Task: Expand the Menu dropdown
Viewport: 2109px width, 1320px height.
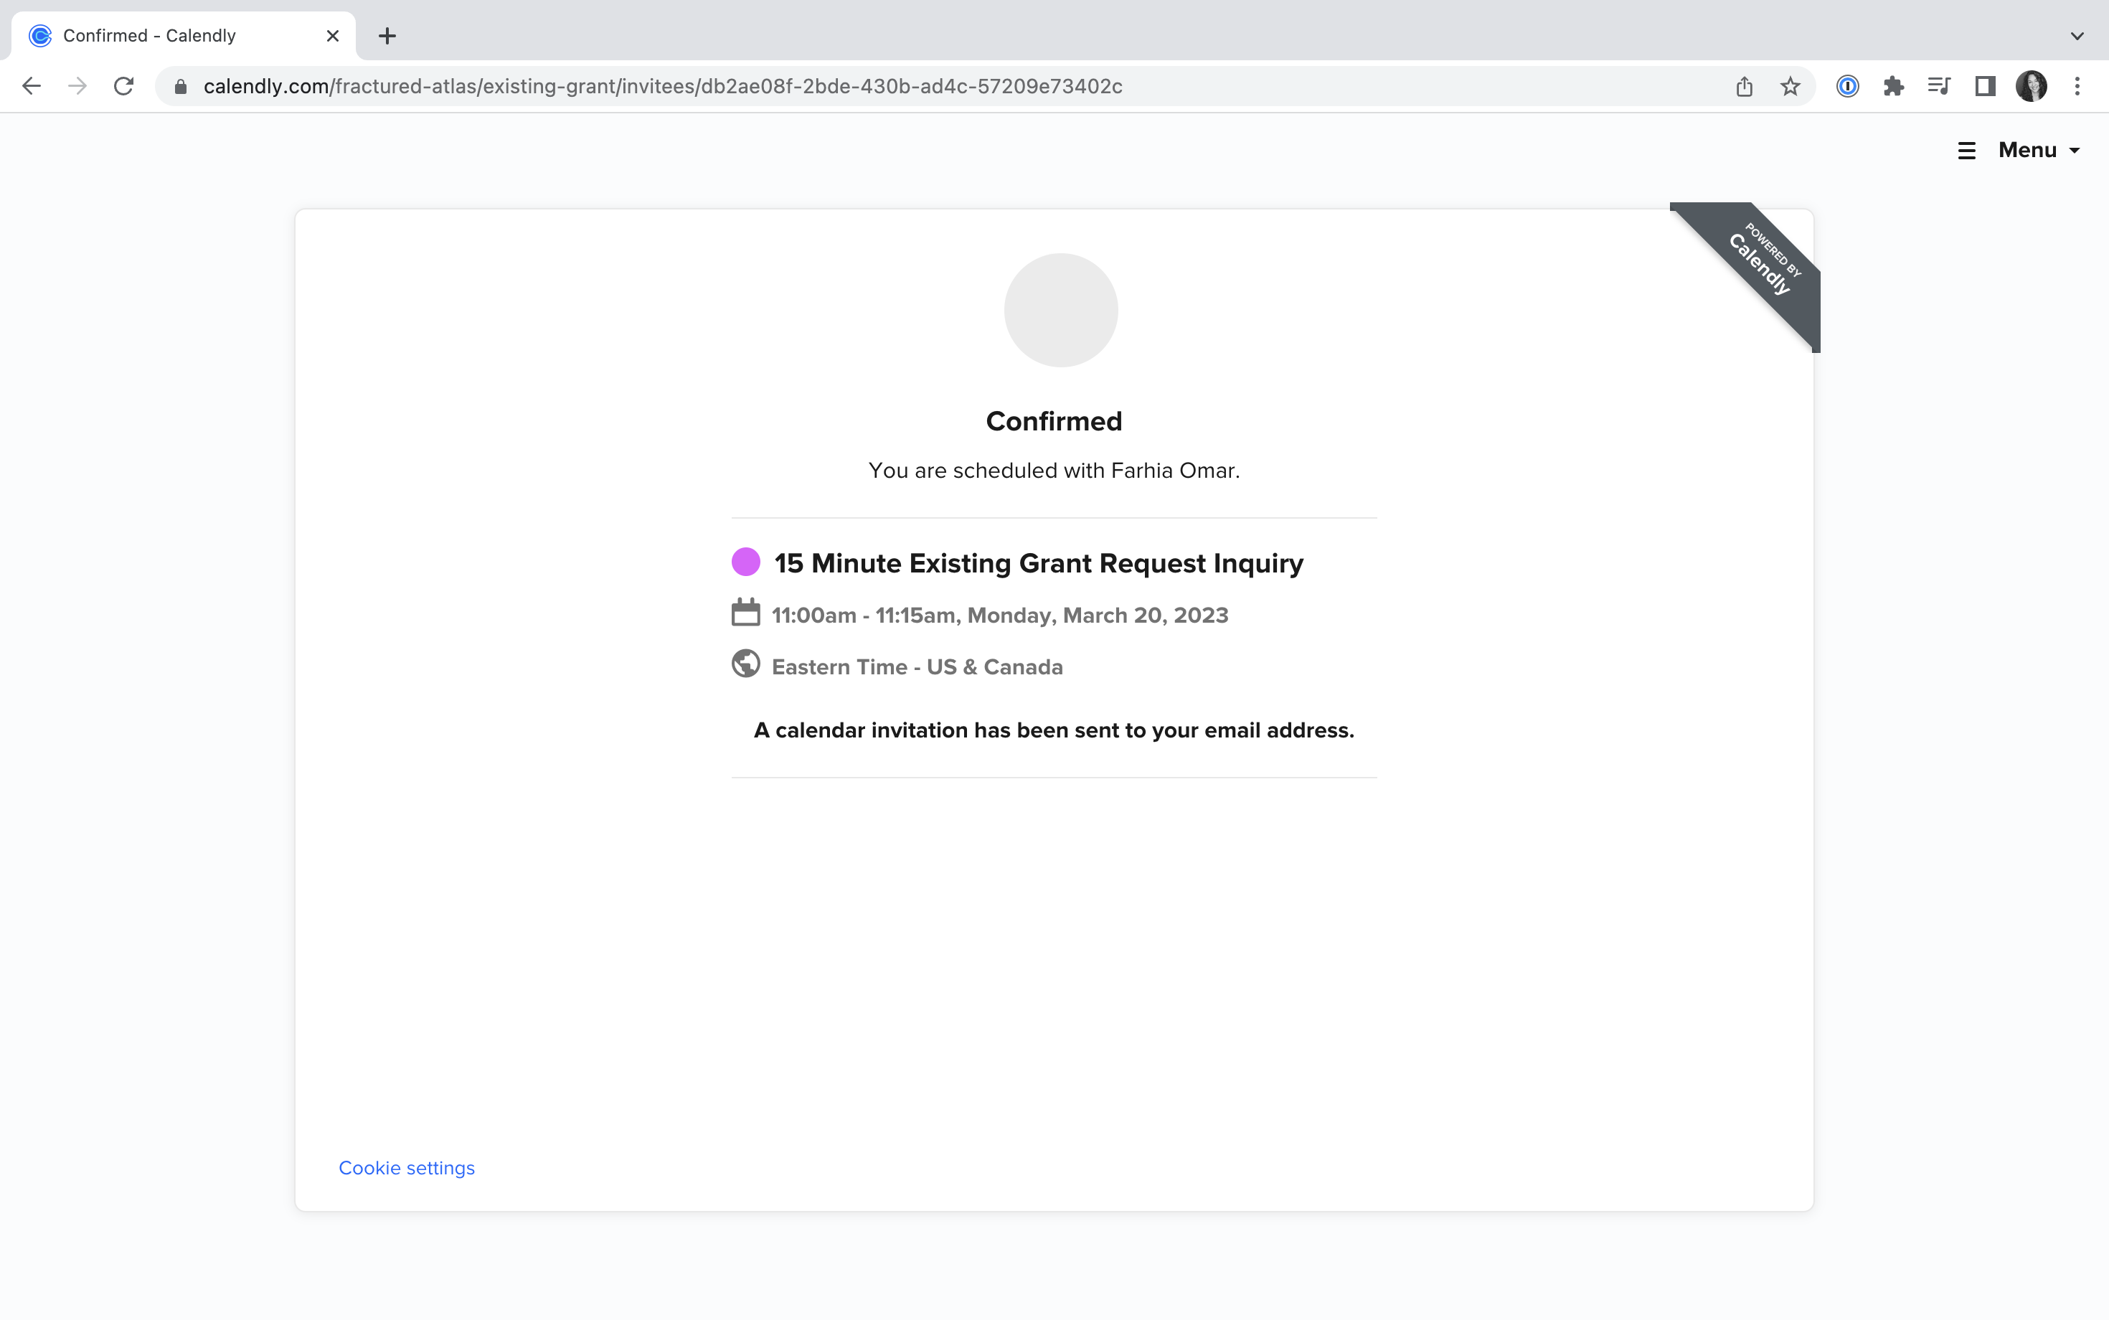Action: click(x=2019, y=150)
